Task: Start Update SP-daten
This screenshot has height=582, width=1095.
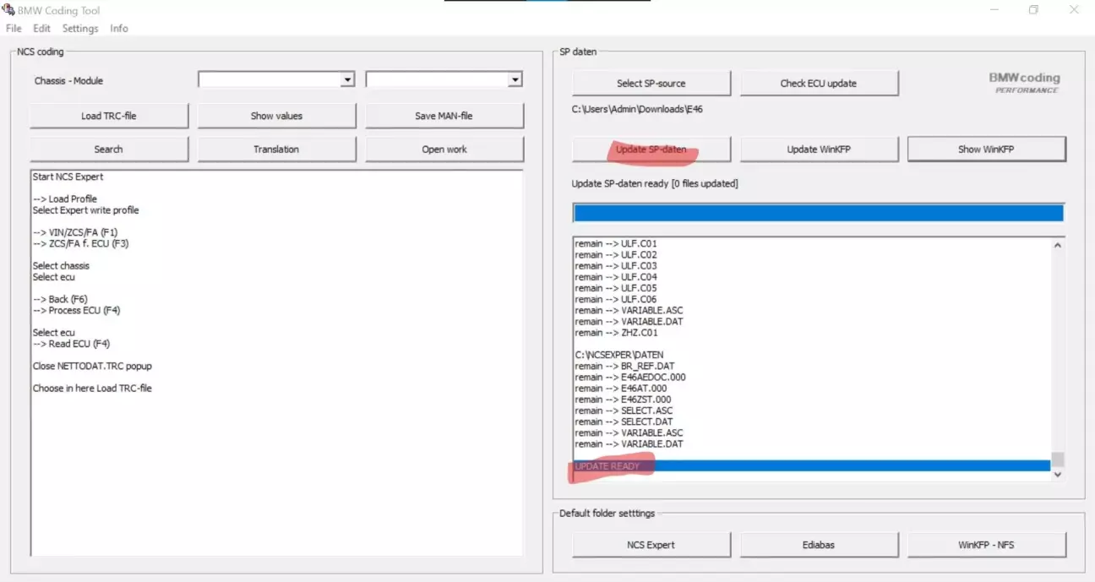Action: [x=651, y=150]
